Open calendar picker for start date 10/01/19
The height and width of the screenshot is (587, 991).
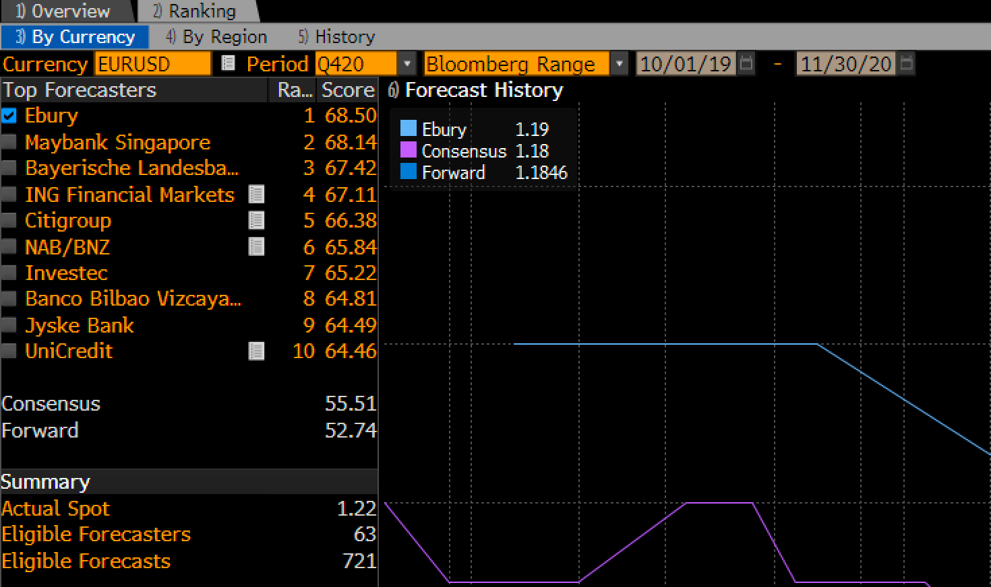click(746, 63)
